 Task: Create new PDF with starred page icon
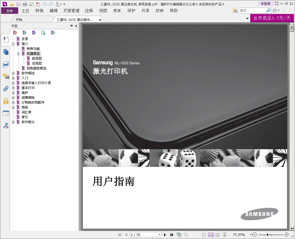point(38,4)
